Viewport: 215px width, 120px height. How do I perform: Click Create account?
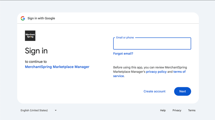pos(154,91)
